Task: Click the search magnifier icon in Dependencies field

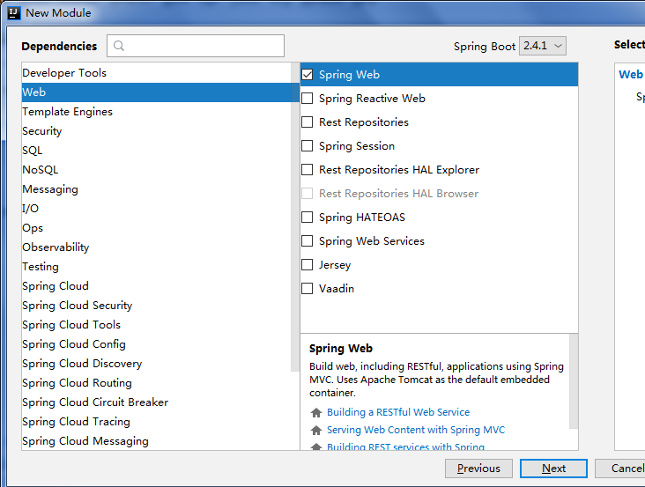Action: tap(119, 46)
